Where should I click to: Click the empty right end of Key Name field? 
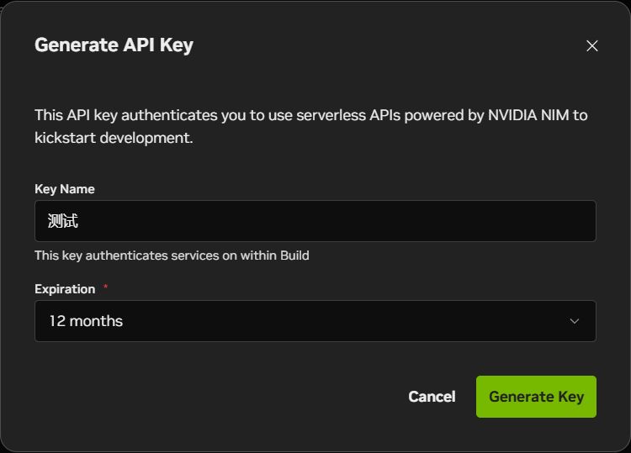(x=547, y=221)
